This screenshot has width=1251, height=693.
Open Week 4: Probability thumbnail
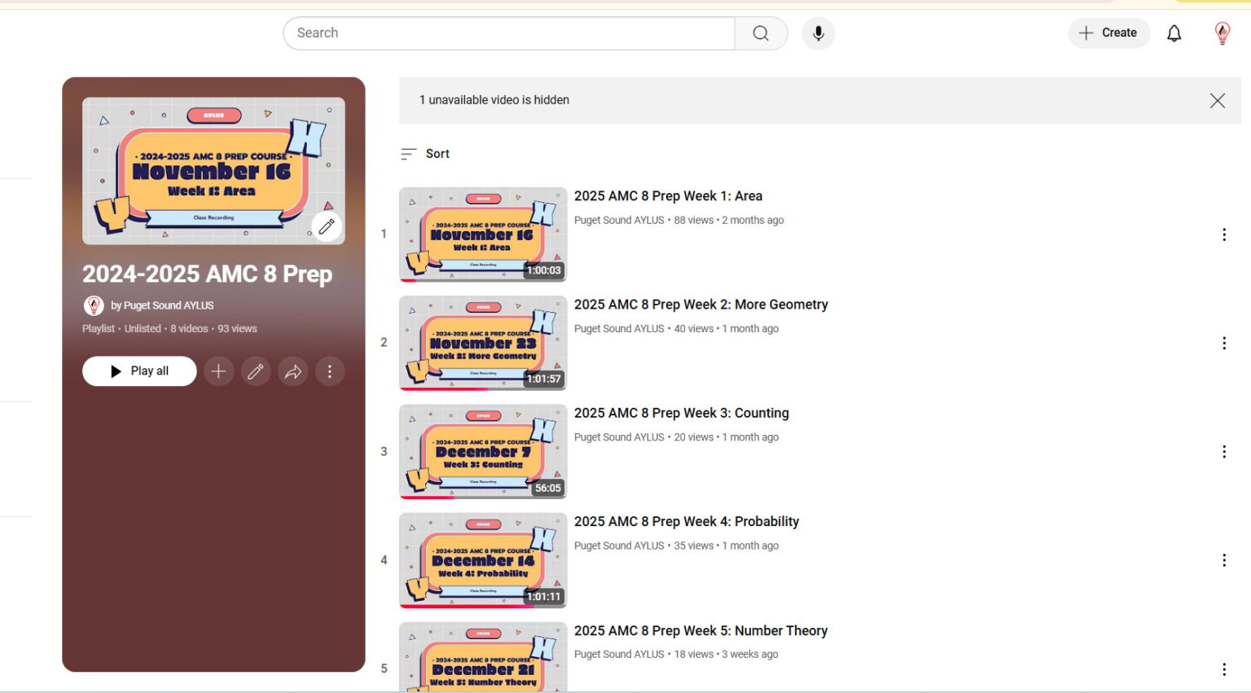pyautogui.click(x=483, y=560)
